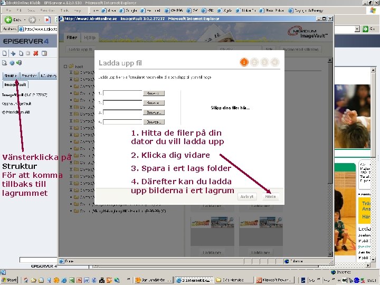This screenshot has height=285, width=380.
Task: Click the green Go arrow beside address bar
Action: pyautogui.click(x=365, y=29)
